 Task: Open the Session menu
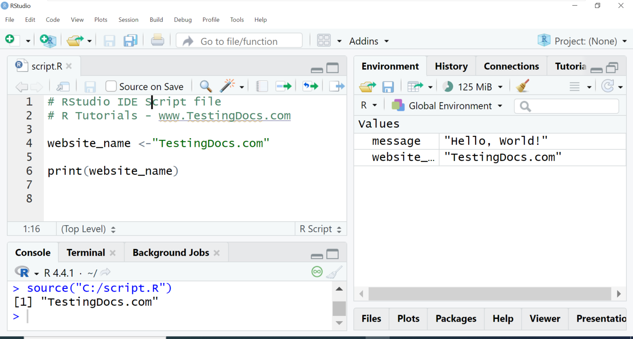click(128, 19)
